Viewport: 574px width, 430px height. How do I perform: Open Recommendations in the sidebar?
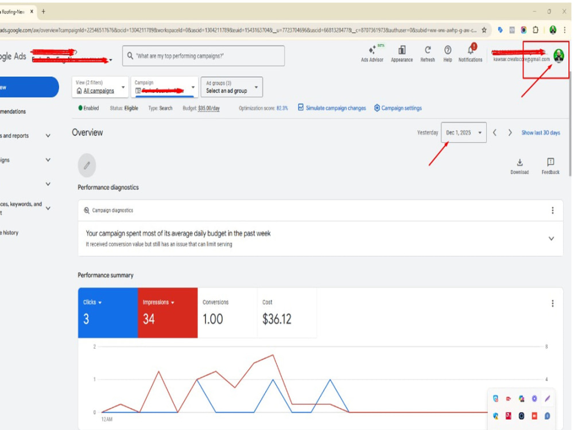[x=13, y=112]
